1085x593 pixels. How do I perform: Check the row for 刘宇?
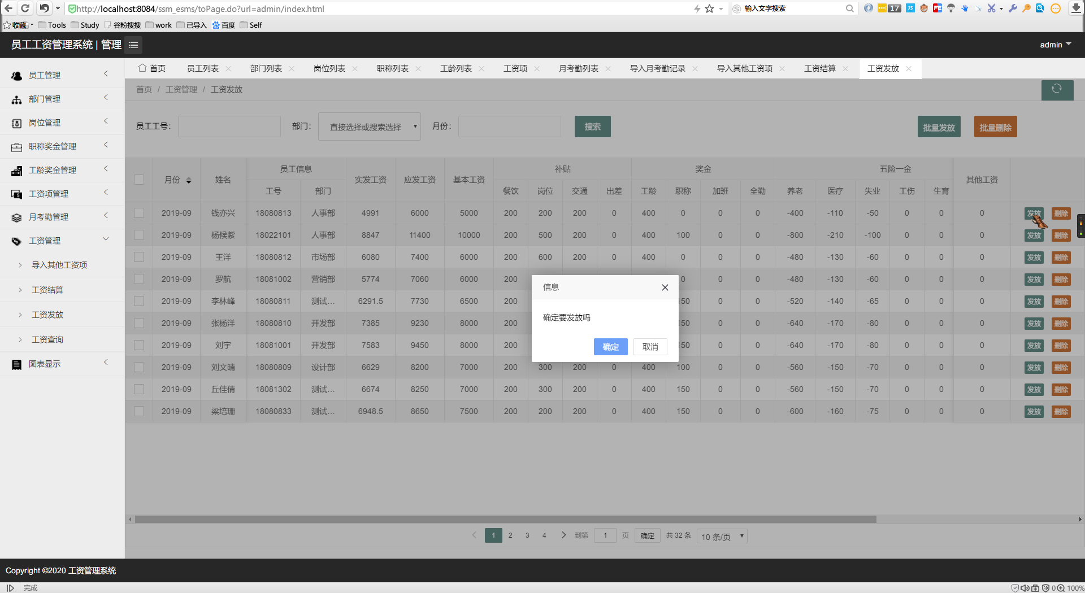coord(139,346)
